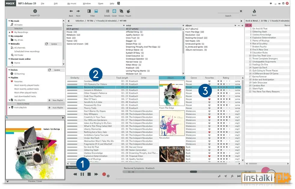Open the Share menu

tap(101, 4)
